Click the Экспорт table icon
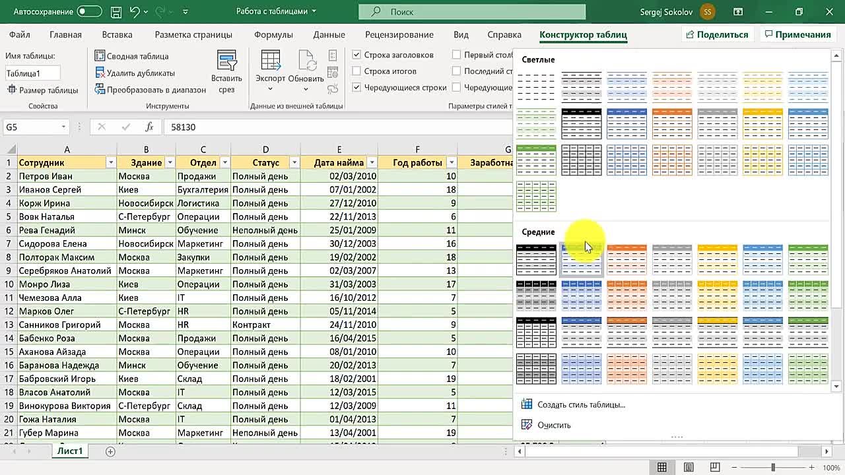845x475 pixels. [271, 61]
